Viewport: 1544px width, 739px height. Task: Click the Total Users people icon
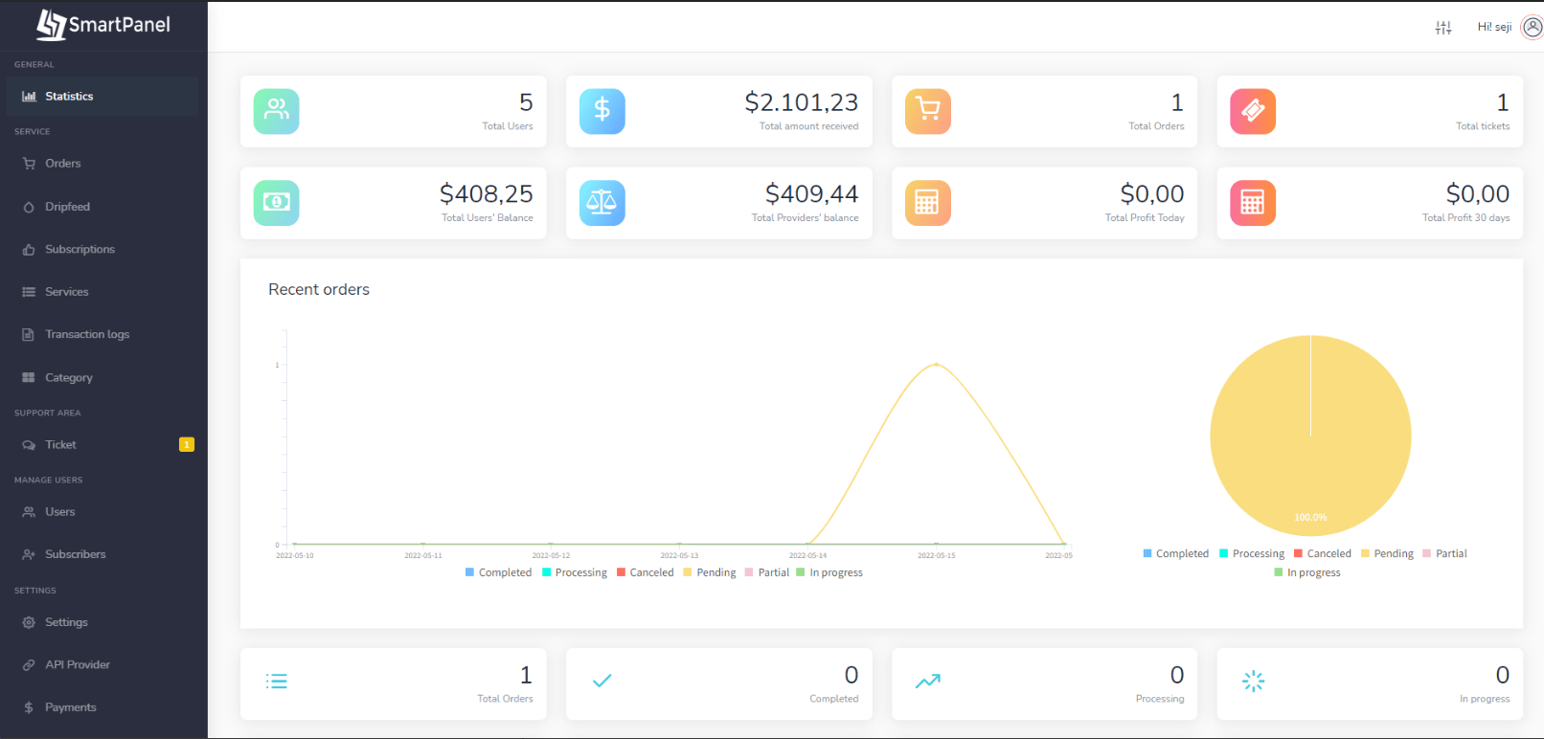(277, 111)
